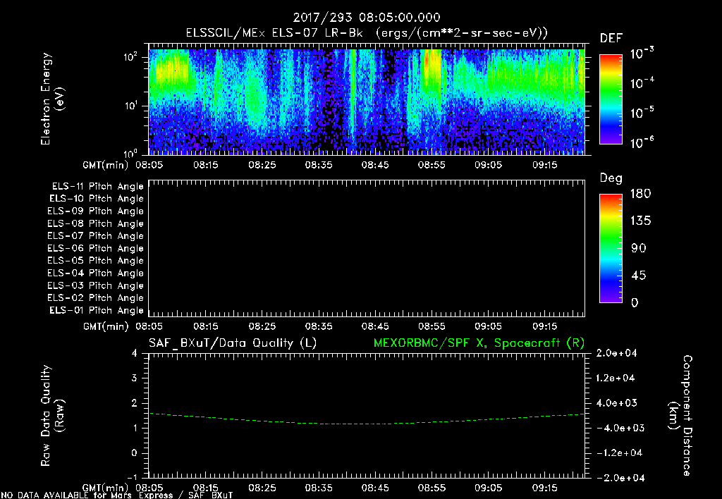Screen dimensions: 722x499
Task: Click the DEF color bar heading
Action: coord(611,38)
